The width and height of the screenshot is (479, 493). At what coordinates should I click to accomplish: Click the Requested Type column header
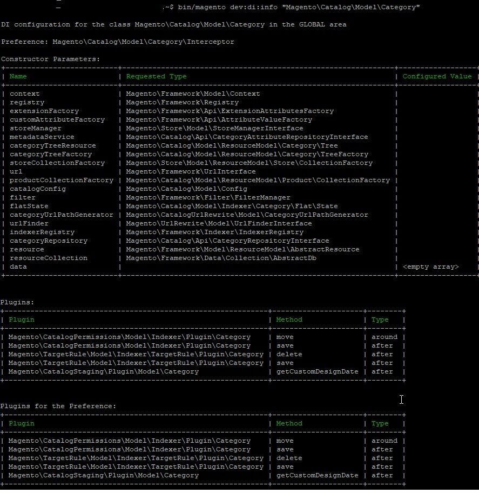coord(157,76)
